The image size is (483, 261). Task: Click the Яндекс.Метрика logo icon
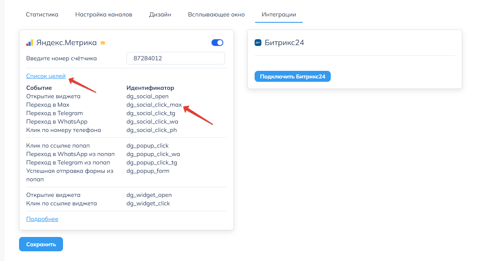pyautogui.click(x=30, y=43)
